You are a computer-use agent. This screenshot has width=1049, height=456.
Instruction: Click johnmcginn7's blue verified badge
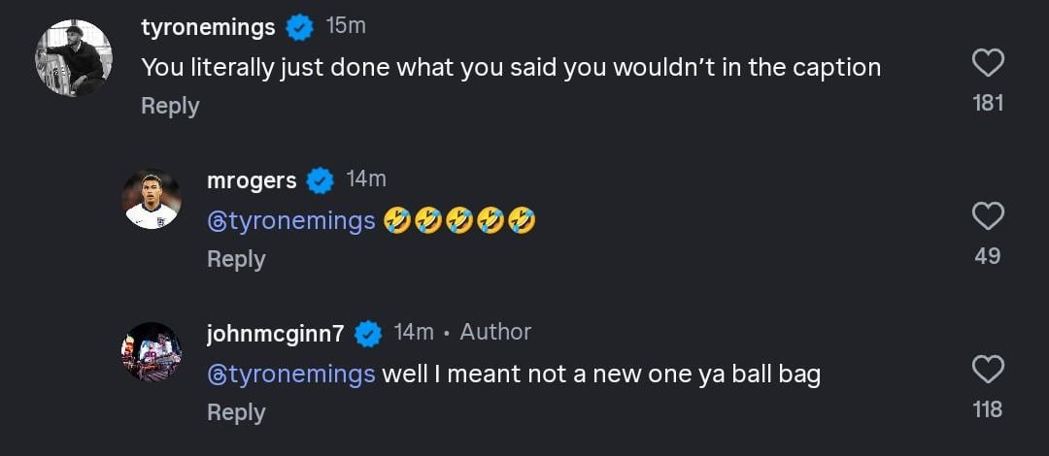pyautogui.click(x=368, y=334)
